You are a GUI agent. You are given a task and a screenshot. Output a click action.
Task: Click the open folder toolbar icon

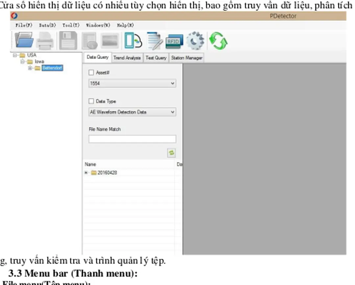coord(24,41)
